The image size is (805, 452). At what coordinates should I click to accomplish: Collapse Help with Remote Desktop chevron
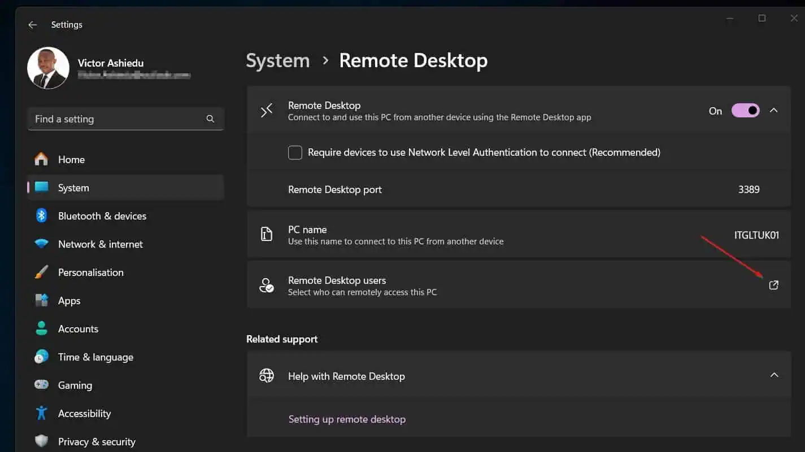[774, 375]
